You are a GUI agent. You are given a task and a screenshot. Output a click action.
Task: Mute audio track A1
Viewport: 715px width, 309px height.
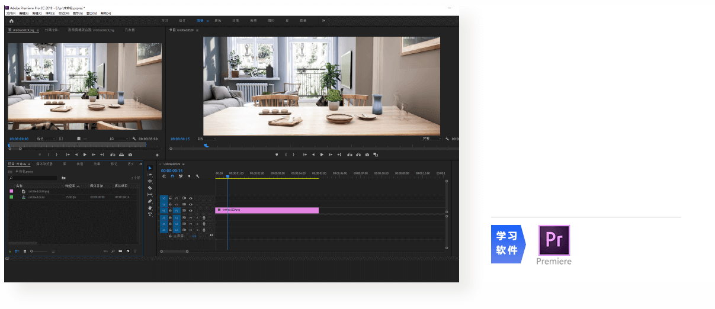coord(191,217)
